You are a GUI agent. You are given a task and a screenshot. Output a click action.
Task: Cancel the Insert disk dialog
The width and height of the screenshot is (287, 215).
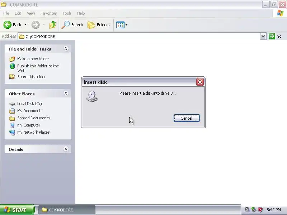tap(187, 118)
